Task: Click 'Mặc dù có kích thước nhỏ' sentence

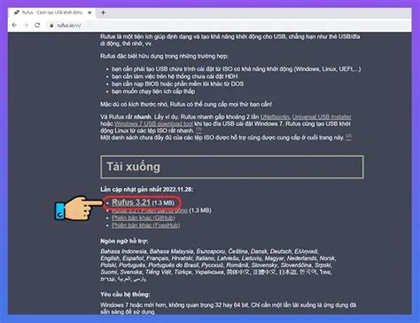Action: [x=186, y=104]
